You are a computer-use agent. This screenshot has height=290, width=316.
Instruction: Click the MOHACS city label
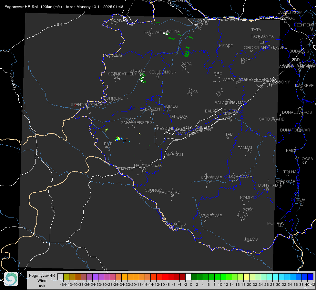coord(276,223)
